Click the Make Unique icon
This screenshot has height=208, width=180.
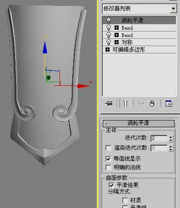(141, 104)
